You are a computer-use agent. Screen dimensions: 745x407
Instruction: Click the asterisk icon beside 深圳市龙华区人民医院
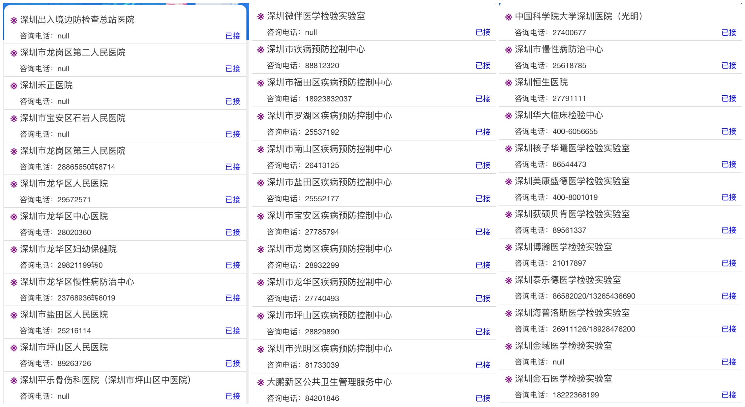tap(14, 184)
